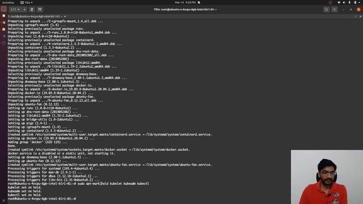
Task: Open the Wi-Fi network indicator
Action: pos(339,2)
